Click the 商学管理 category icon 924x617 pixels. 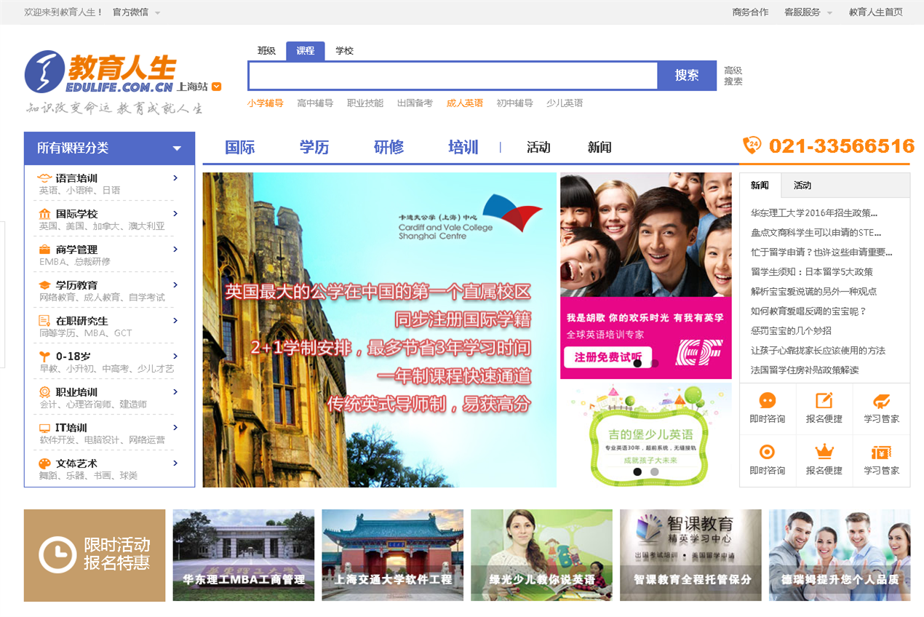click(44, 250)
